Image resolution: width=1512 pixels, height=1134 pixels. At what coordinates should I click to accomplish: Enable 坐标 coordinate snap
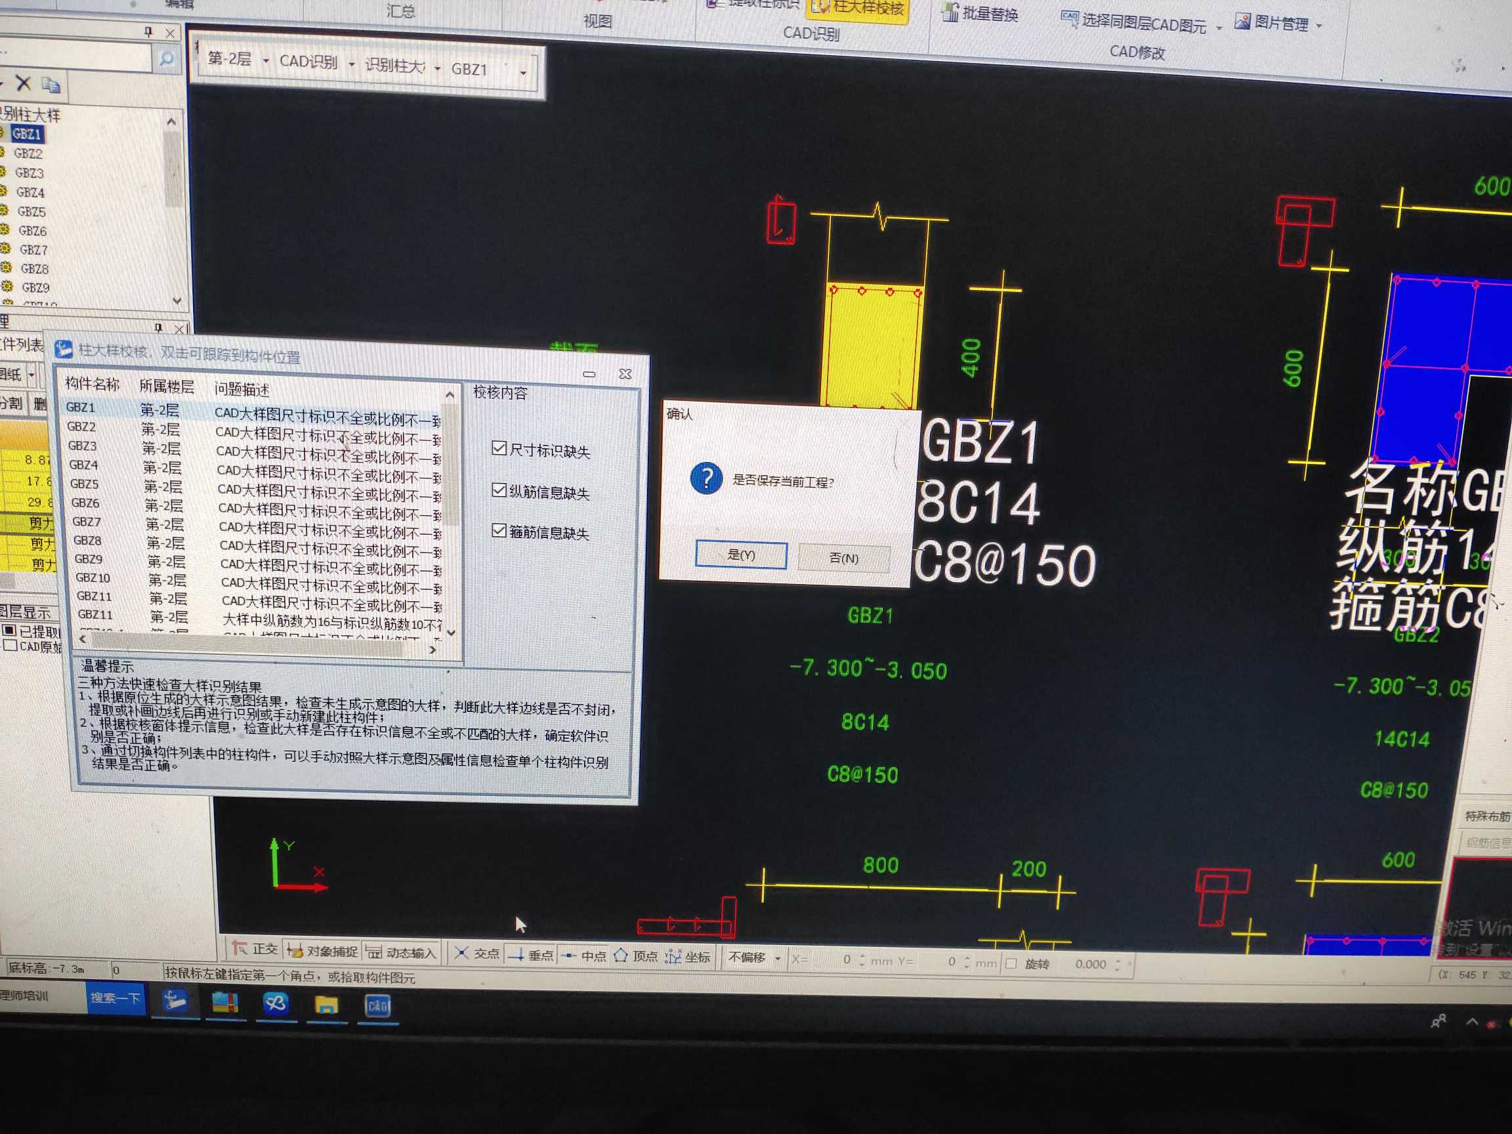688,956
